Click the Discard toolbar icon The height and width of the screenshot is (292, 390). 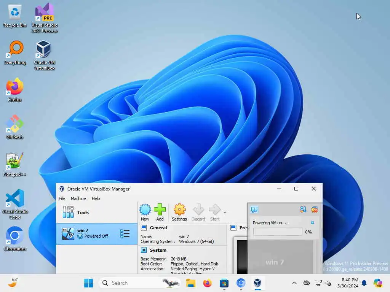coord(198,212)
